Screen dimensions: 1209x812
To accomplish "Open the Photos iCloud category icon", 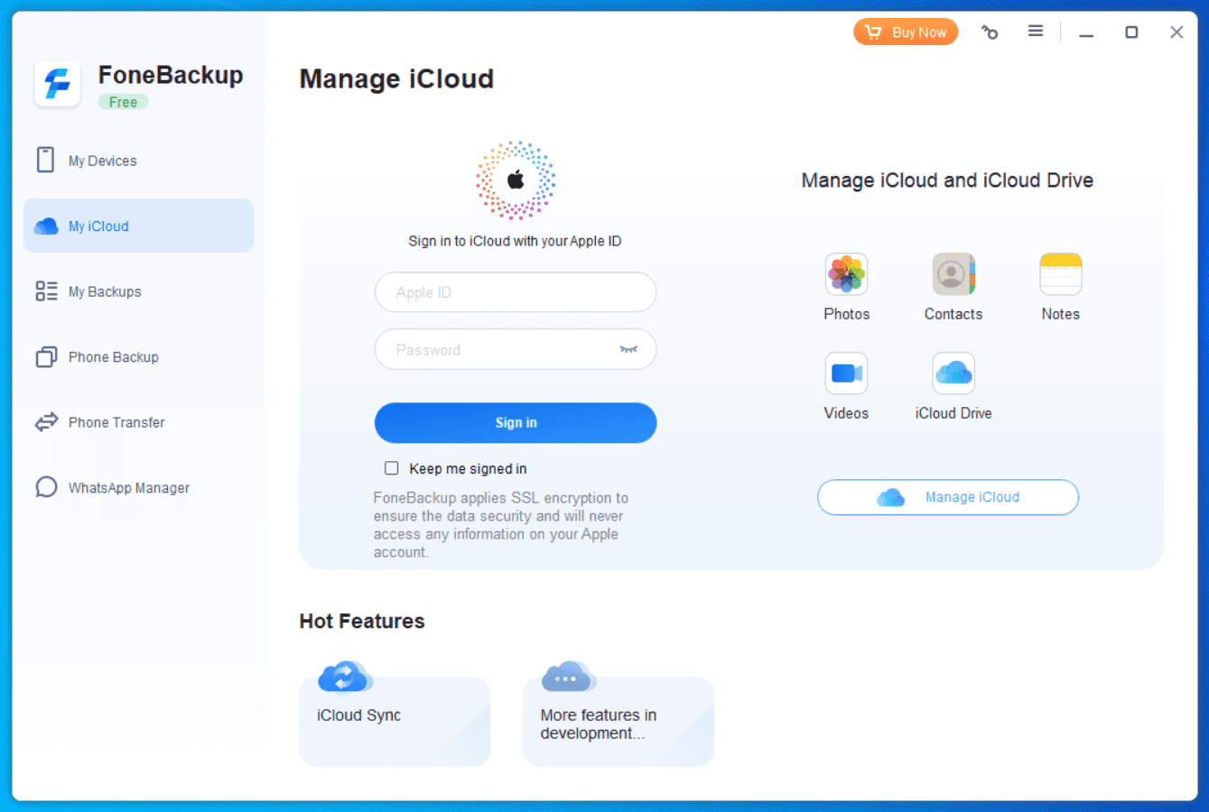I will pyautogui.click(x=846, y=274).
